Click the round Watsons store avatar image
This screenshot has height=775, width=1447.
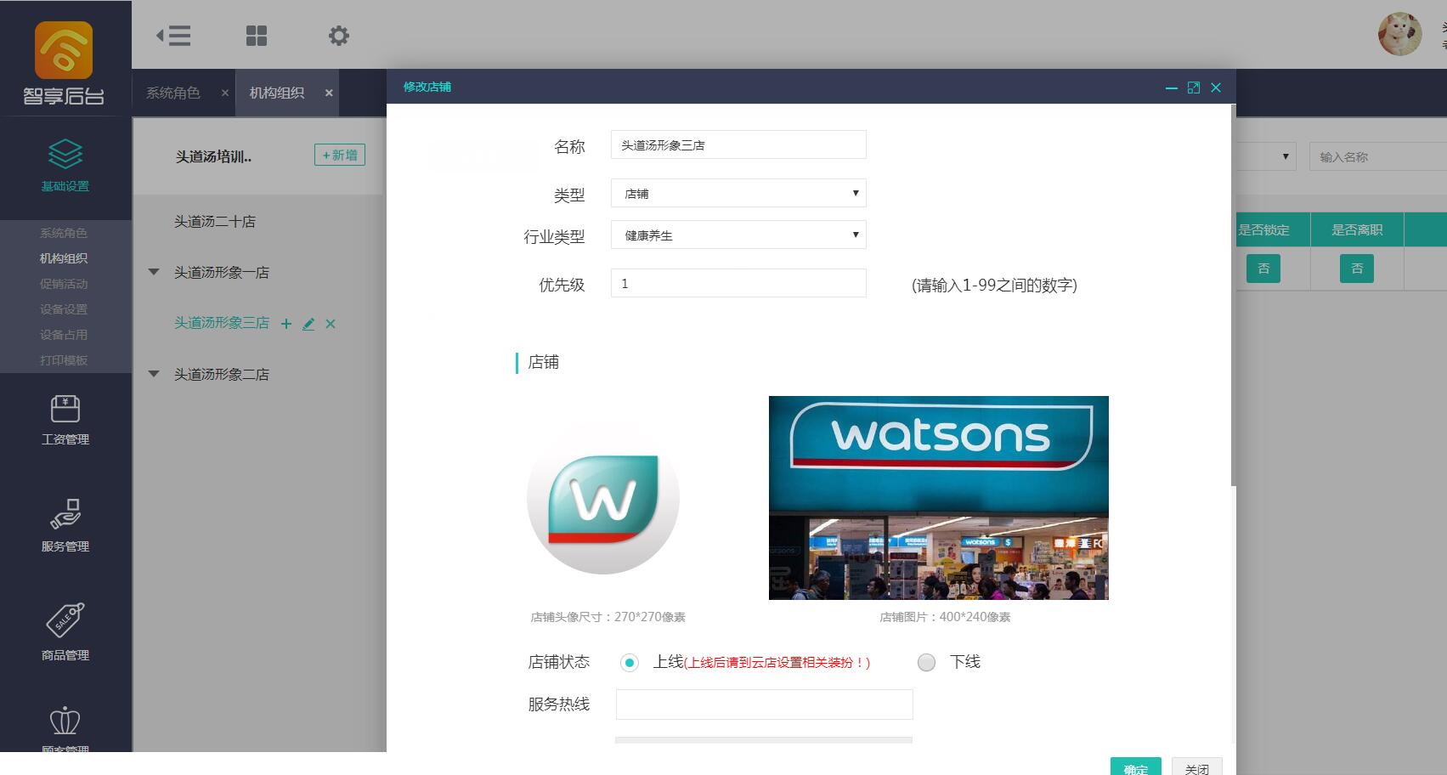pyautogui.click(x=603, y=499)
